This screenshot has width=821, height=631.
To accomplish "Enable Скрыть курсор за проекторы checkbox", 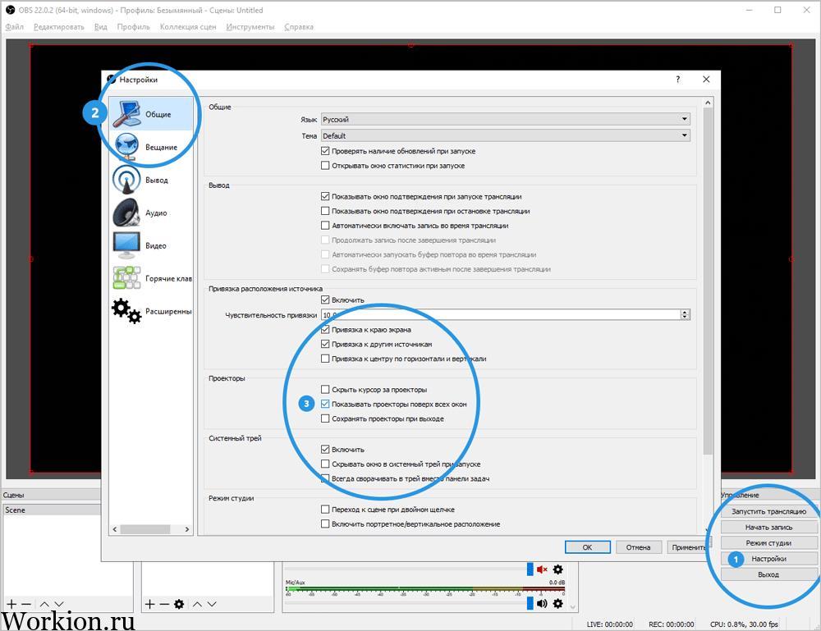I will 325,389.
